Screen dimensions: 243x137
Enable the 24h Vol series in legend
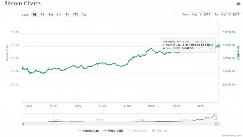pyautogui.click(x=160, y=131)
